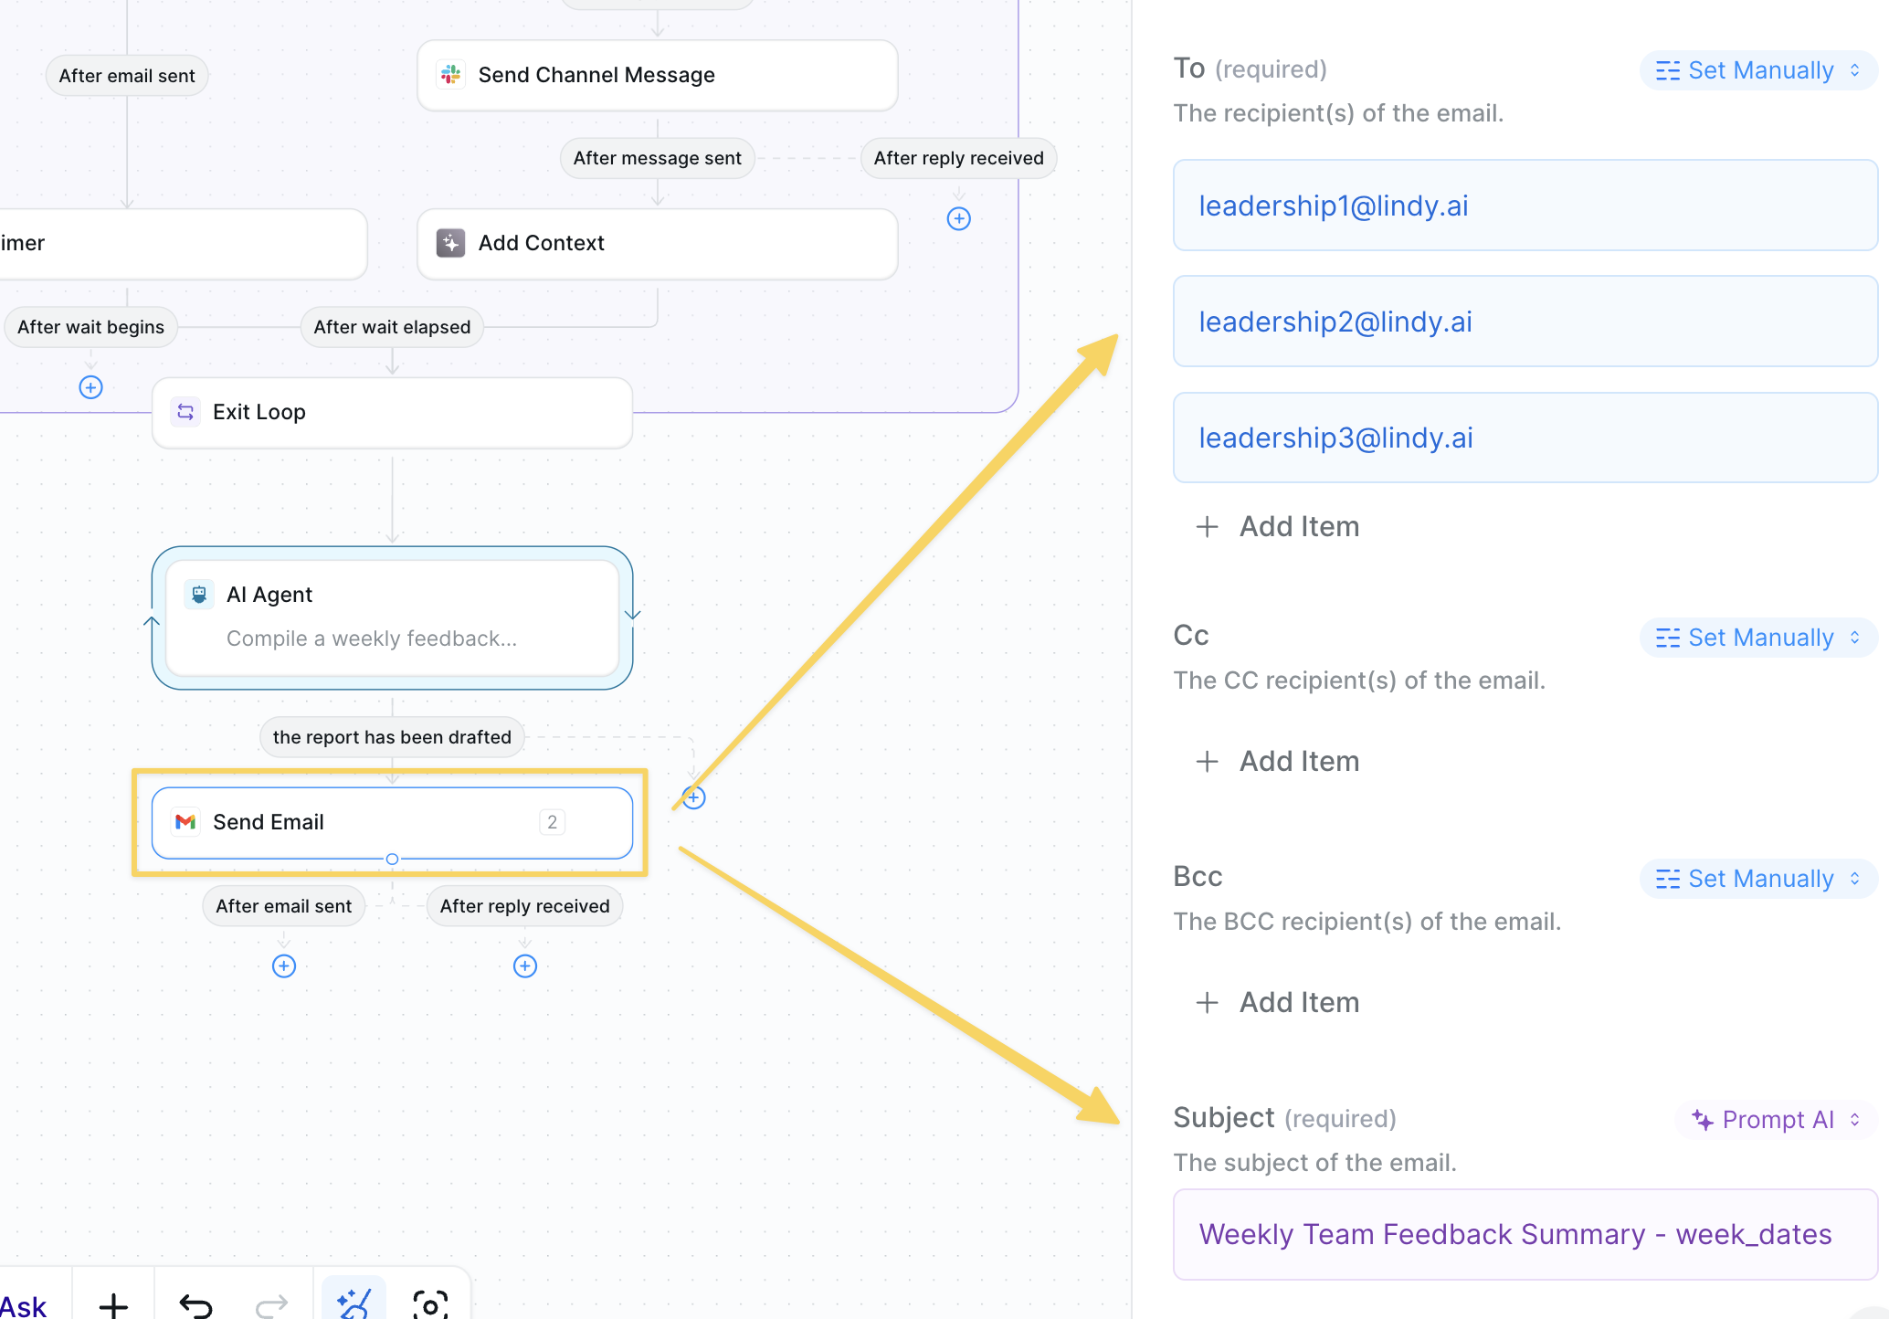Click the Add Context sparkle icon
This screenshot has height=1319, width=1889.
coord(450,243)
